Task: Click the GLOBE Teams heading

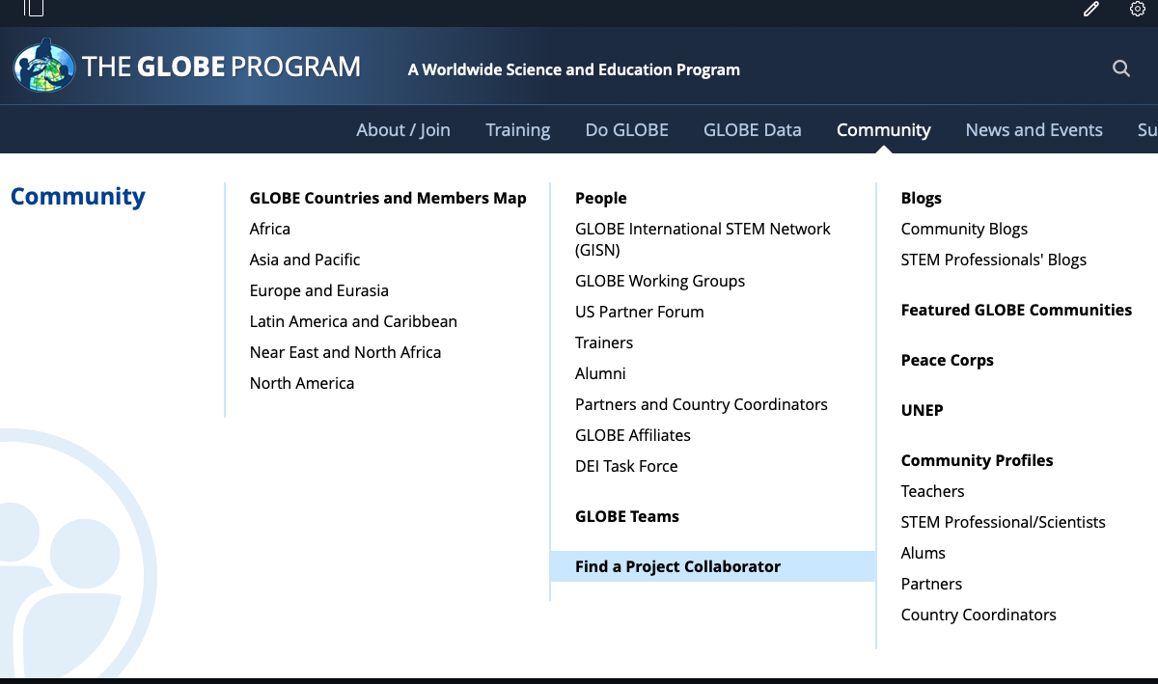Action: click(x=626, y=516)
